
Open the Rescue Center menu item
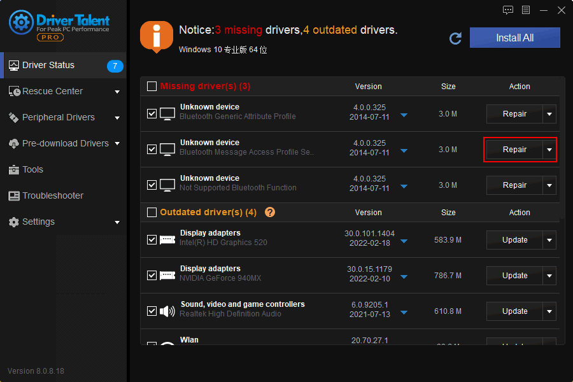pos(64,92)
